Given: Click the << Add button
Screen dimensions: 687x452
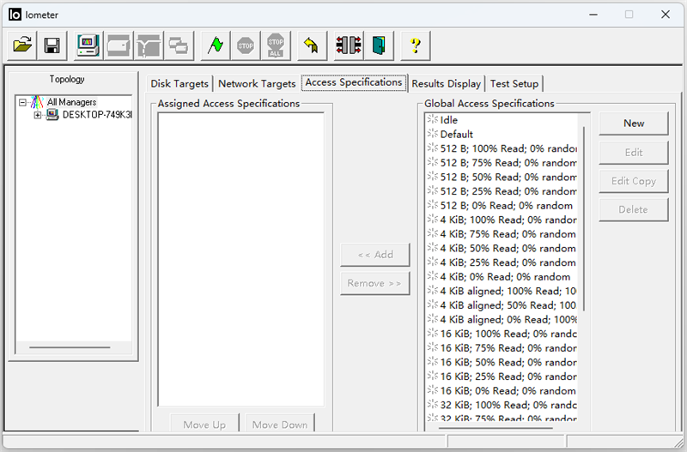Looking at the screenshot, I should (x=375, y=255).
